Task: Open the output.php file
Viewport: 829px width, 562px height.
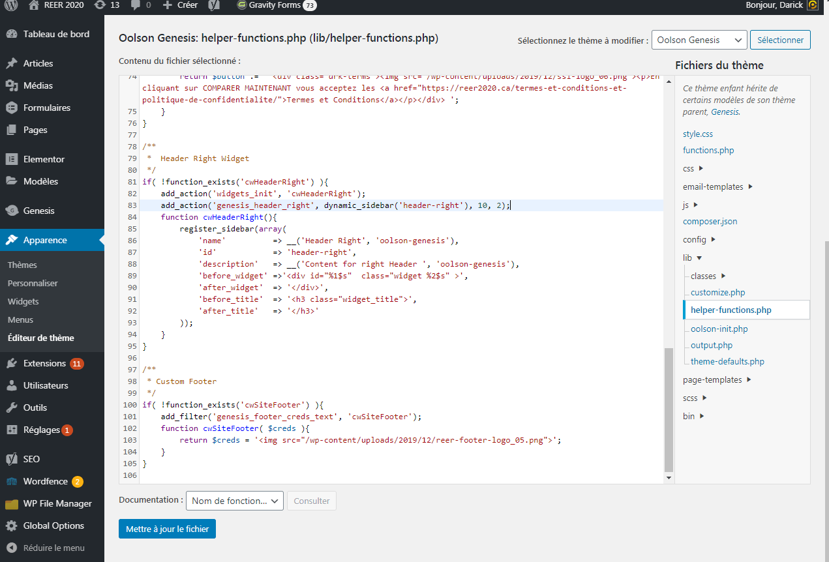Action: click(712, 345)
